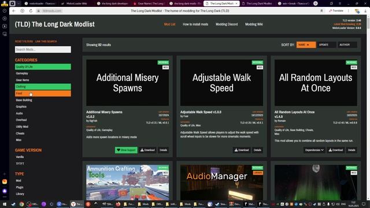Screen dimensions: 370x208
Task: Open history icon in browser sidebar
Action: [5, 11]
